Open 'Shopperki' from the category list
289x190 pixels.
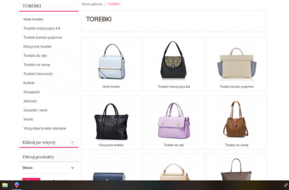[x=31, y=92]
